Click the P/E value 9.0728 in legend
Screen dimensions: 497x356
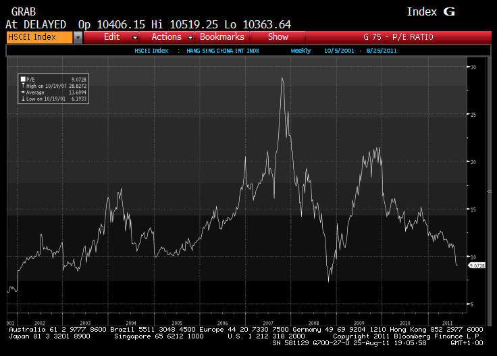pyautogui.click(x=79, y=80)
